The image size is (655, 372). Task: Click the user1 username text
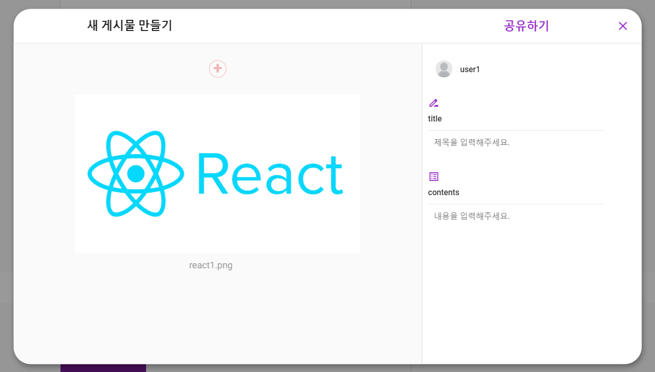(470, 70)
